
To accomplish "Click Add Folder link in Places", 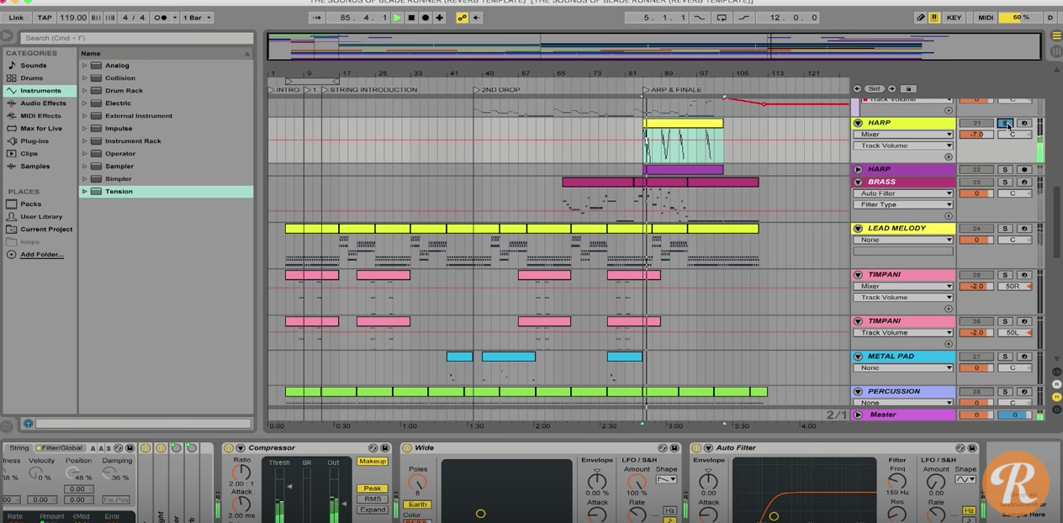I will click(x=42, y=255).
